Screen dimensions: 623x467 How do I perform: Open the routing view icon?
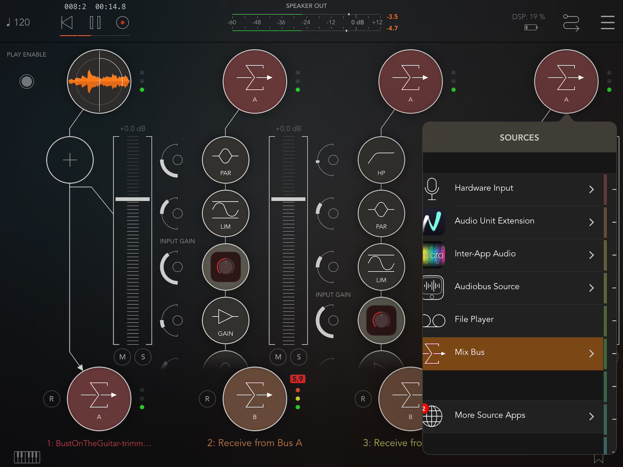tap(571, 23)
